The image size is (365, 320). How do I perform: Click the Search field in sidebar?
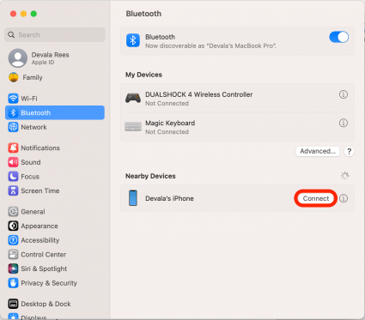[55, 35]
